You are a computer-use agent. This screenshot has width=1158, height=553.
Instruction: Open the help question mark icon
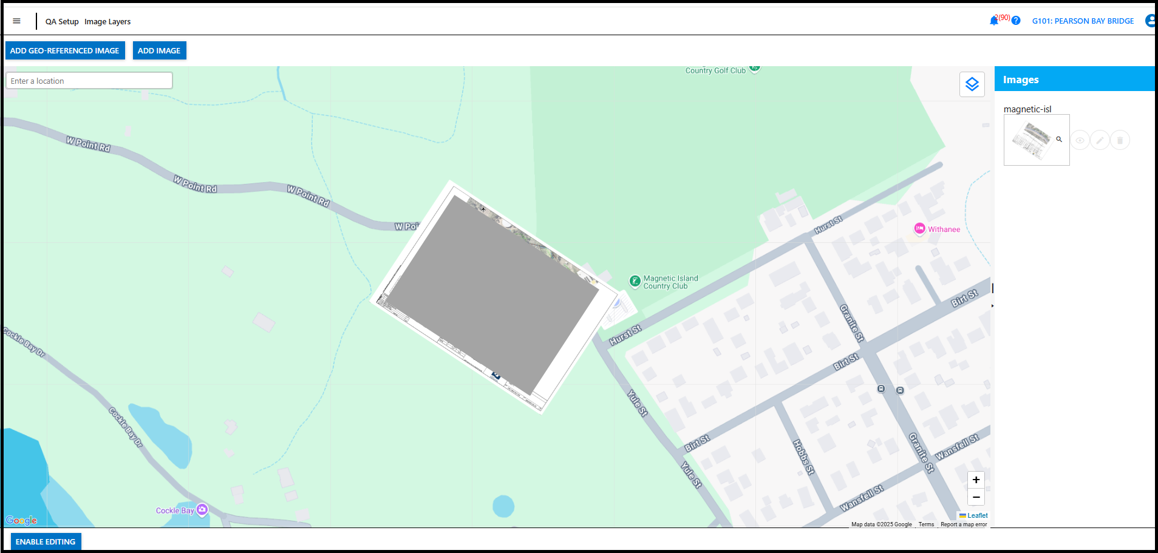tap(1016, 21)
